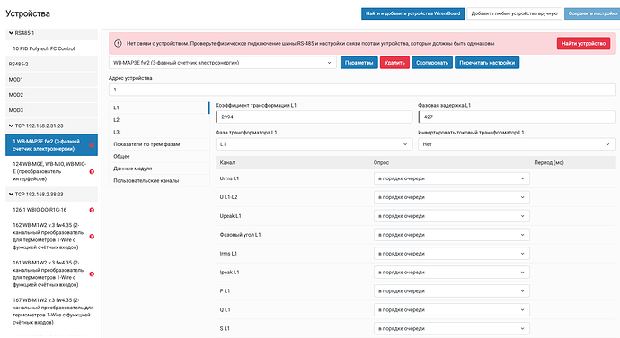Select the MOD2 port
This screenshot has height=338, width=620.
[x=51, y=95]
